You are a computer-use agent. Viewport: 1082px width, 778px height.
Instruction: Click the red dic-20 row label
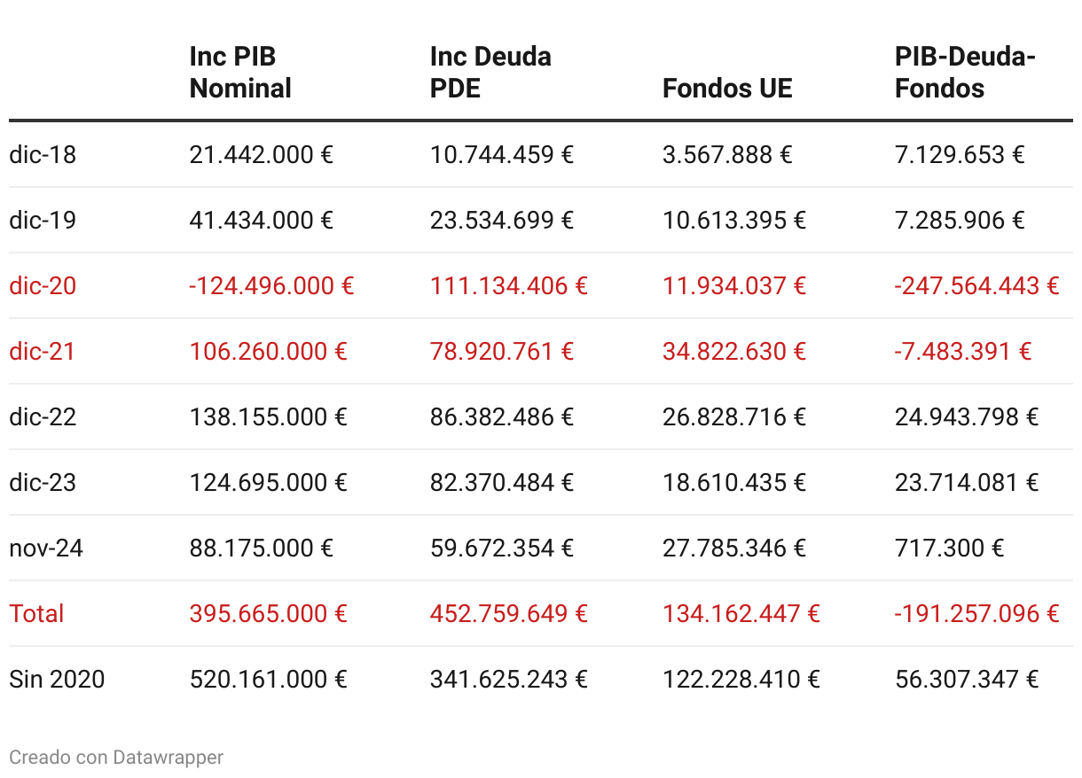click(43, 286)
